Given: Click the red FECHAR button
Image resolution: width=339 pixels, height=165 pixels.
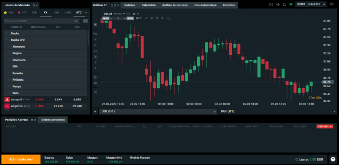Looking at the screenshot, I should tap(325, 126).
